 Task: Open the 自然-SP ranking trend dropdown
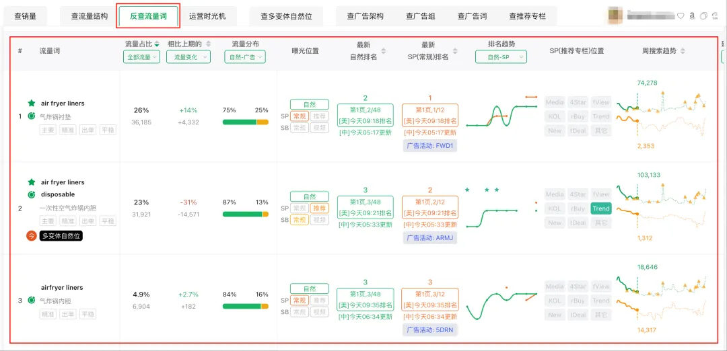tap(501, 57)
